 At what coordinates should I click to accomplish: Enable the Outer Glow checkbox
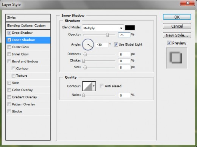coord(9,47)
